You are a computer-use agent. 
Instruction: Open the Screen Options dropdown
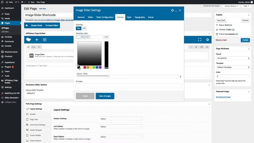pos(231,6)
